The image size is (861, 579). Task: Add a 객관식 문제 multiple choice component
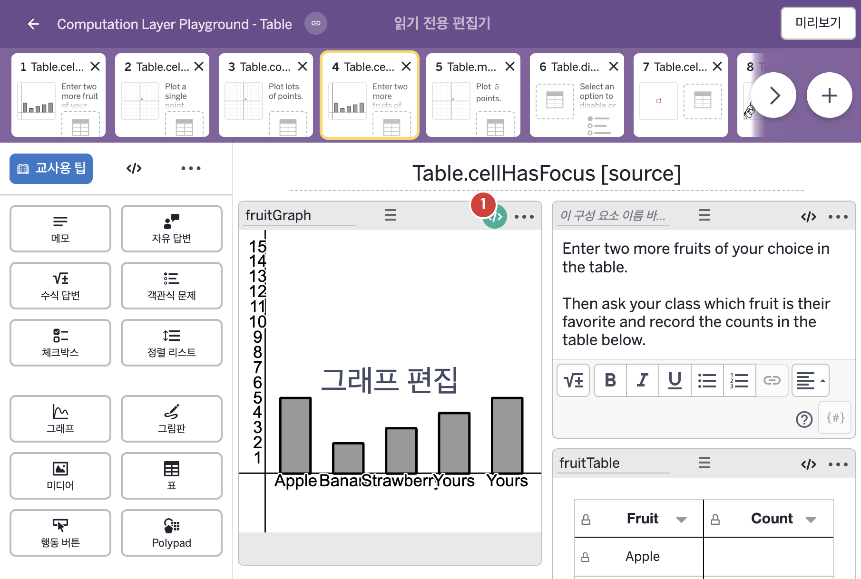pos(172,286)
